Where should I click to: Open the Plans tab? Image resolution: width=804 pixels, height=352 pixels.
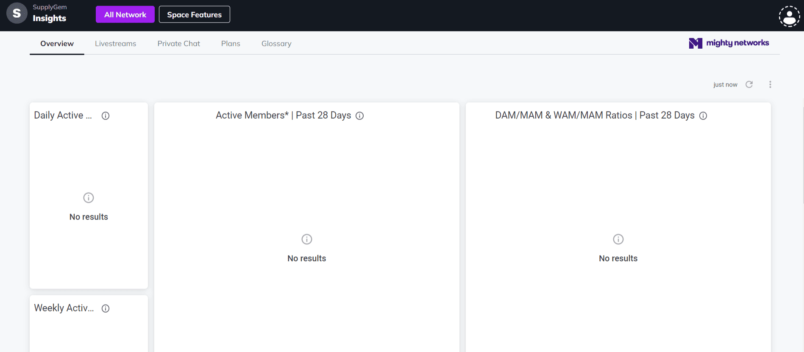[x=231, y=44]
